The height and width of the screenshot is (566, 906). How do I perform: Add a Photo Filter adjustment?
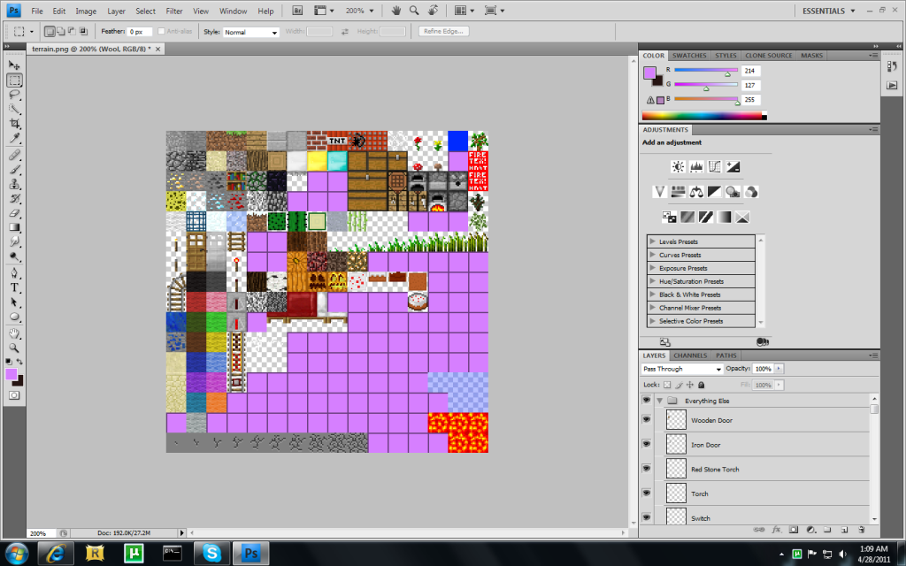733,192
